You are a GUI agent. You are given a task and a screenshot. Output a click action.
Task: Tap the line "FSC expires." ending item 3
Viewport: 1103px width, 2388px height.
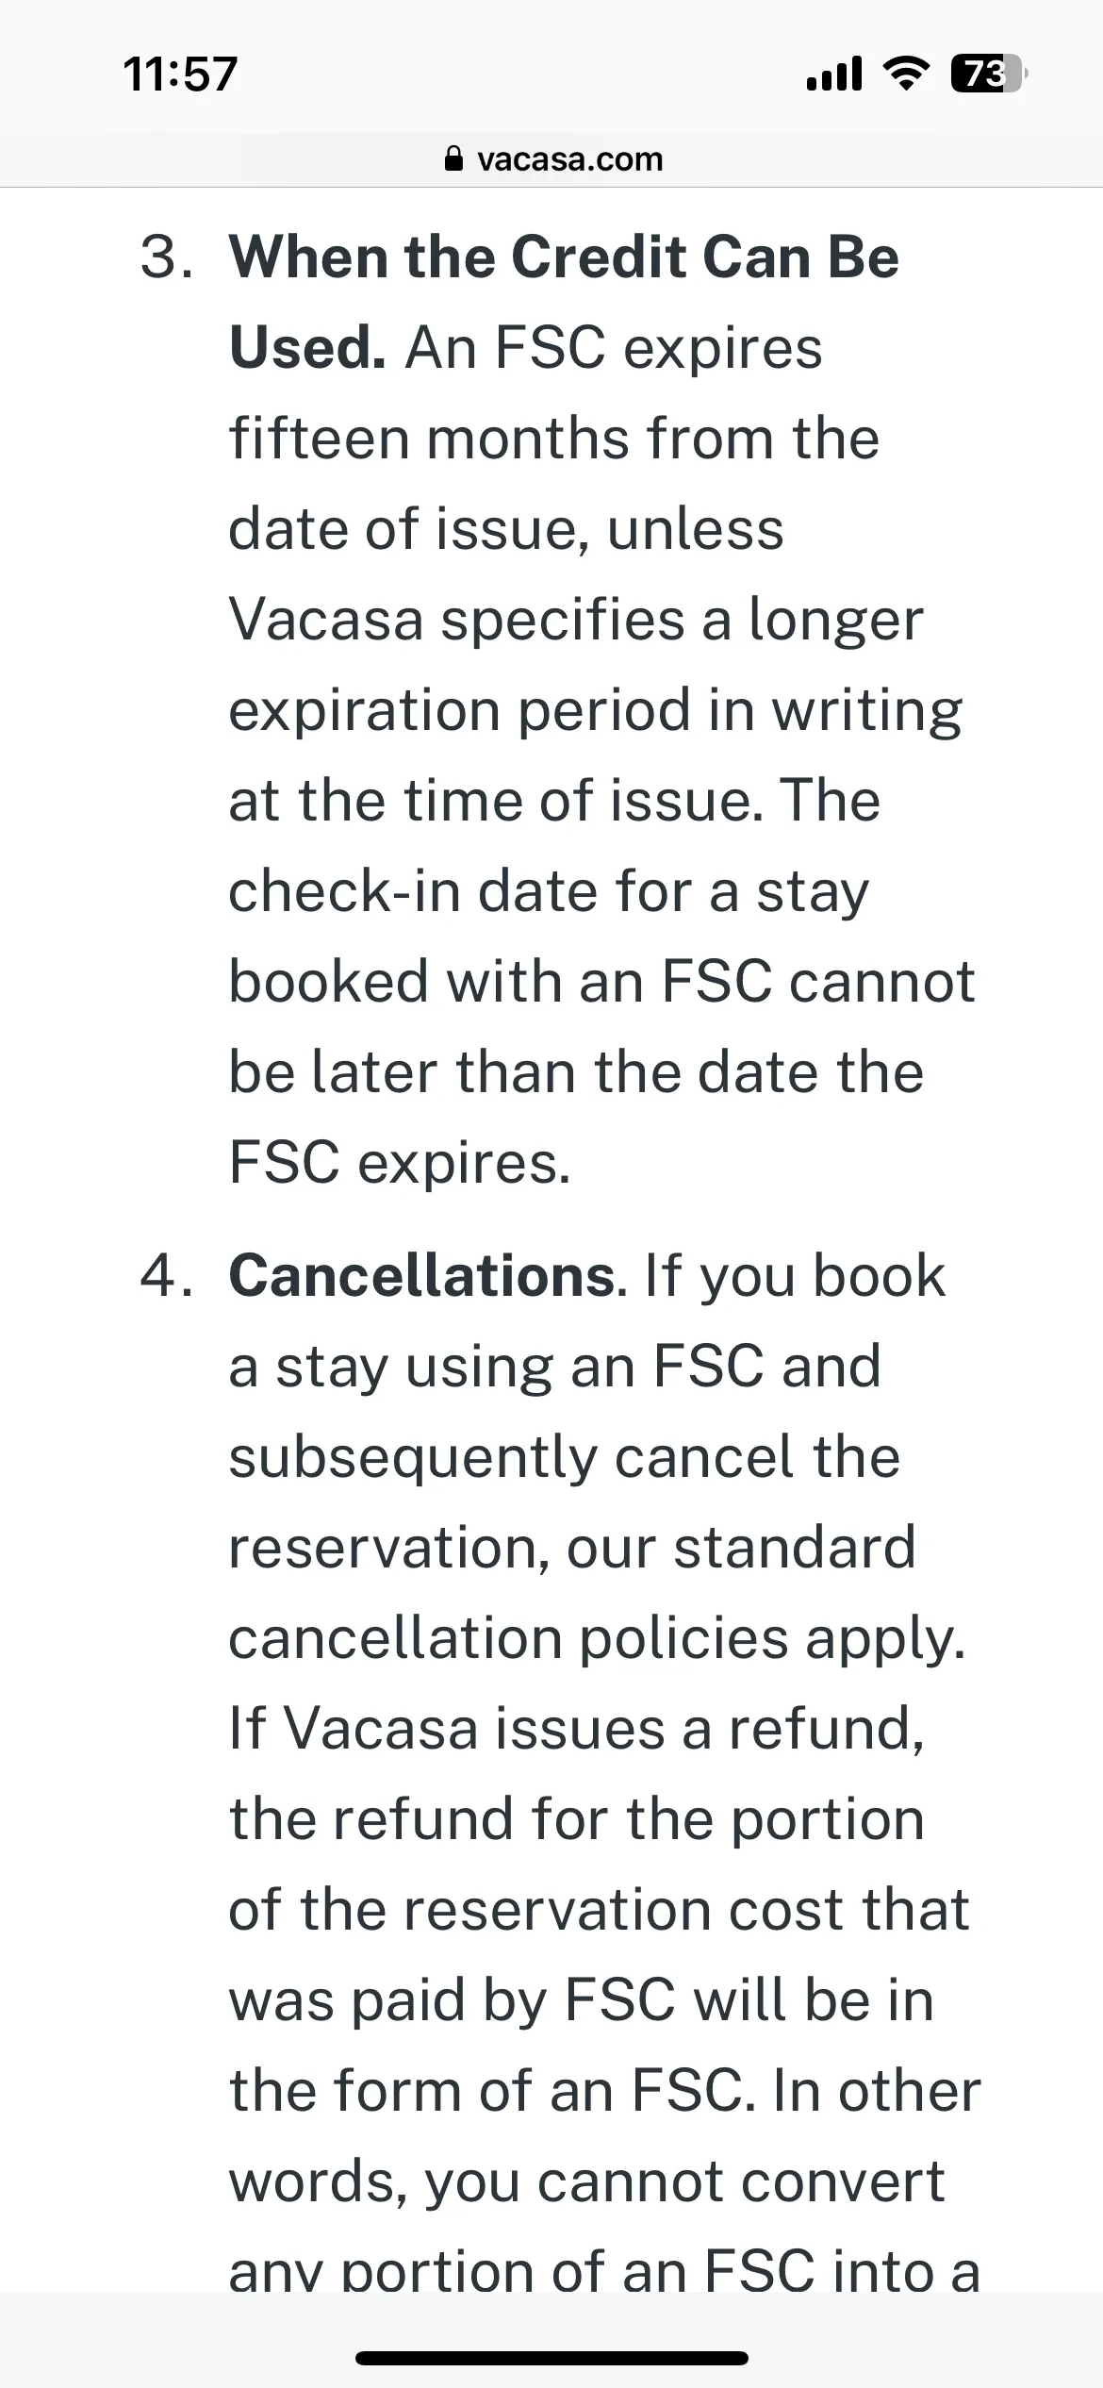[x=400, y=1162]
